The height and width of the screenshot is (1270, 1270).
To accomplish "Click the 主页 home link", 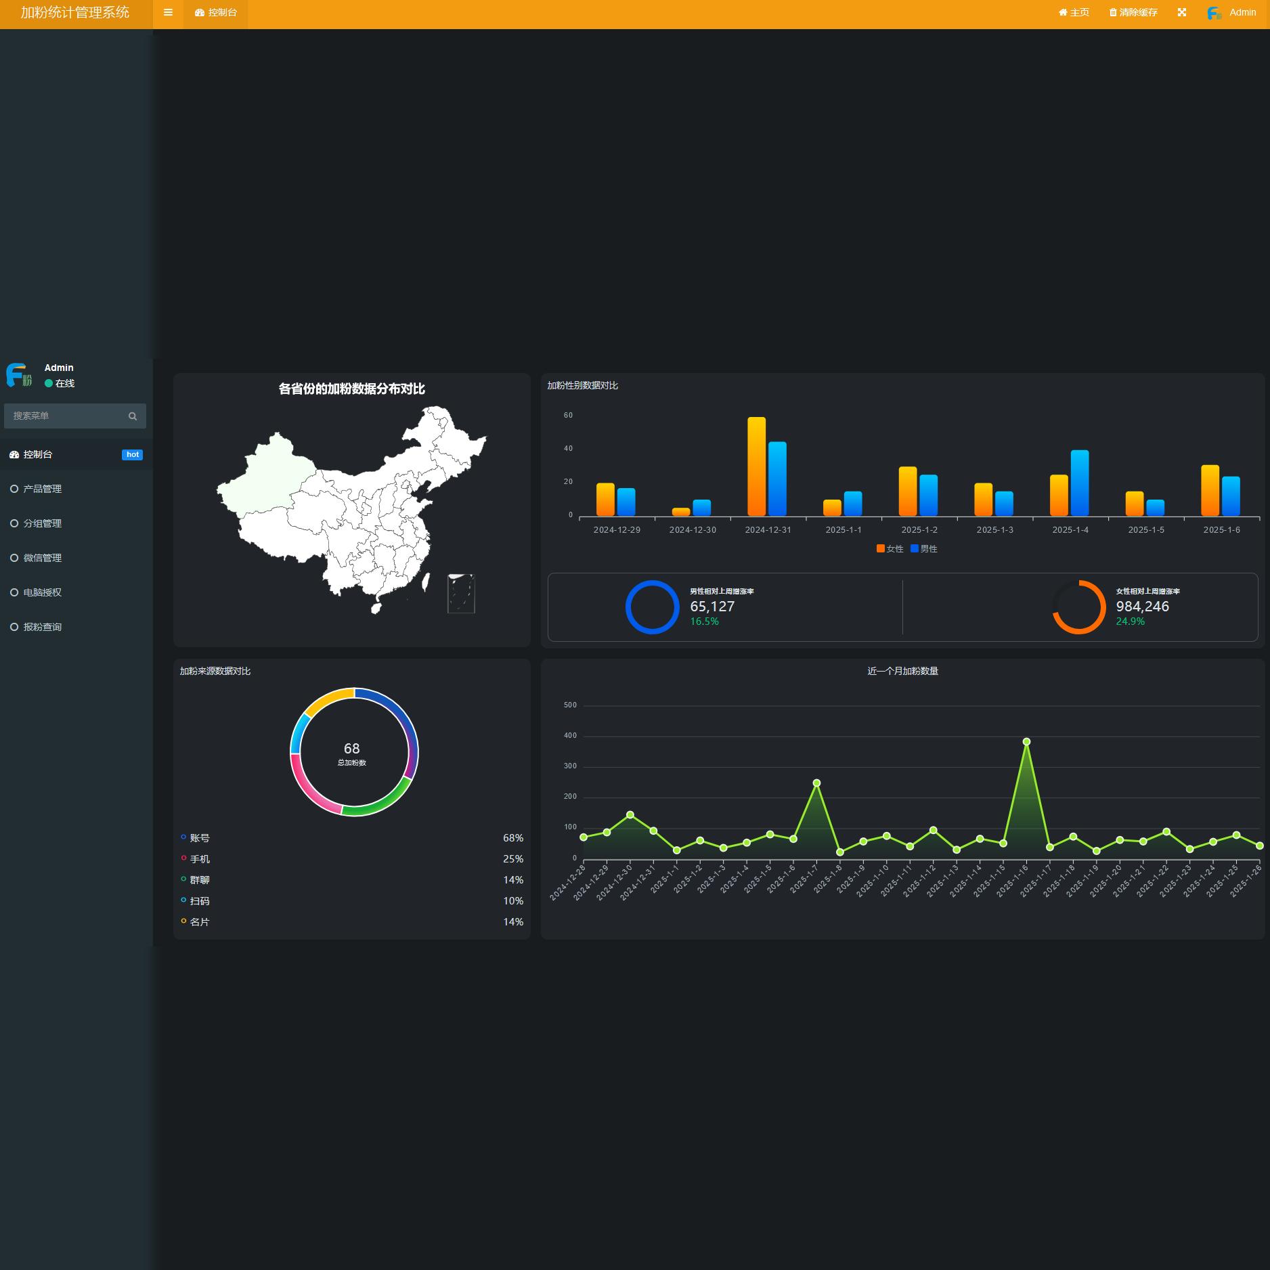I will 1074,13.
